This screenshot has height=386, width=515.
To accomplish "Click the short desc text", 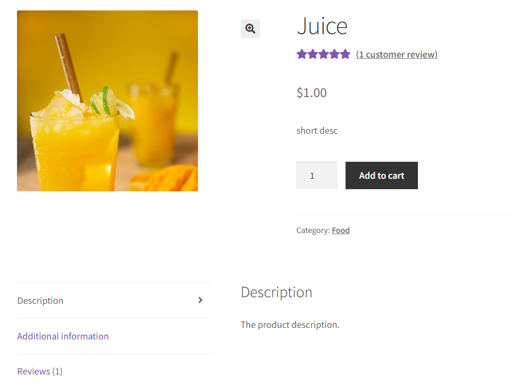I will 317,130.
